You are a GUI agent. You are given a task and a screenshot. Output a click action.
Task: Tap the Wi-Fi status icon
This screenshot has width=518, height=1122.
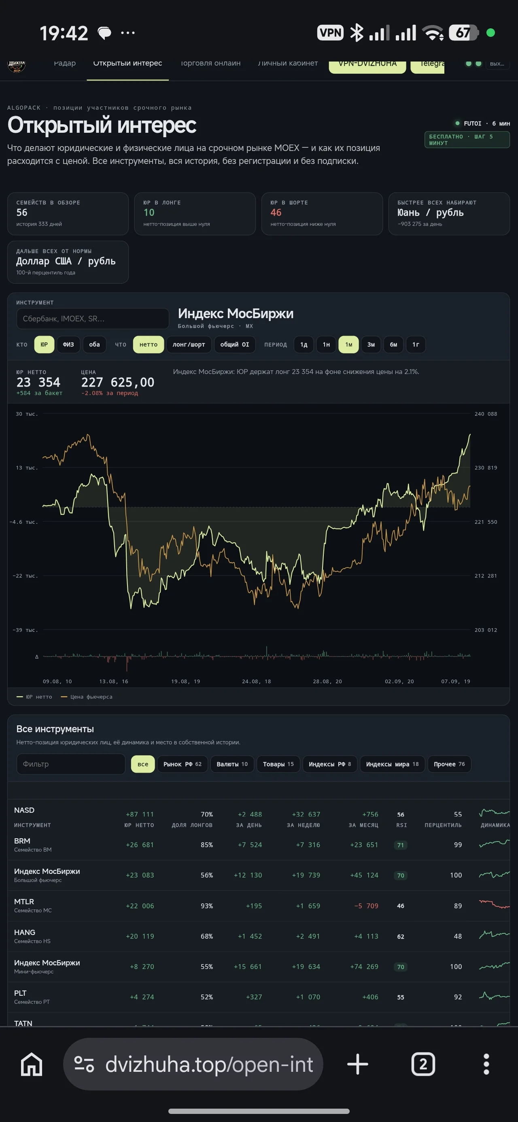click(433, 33)
